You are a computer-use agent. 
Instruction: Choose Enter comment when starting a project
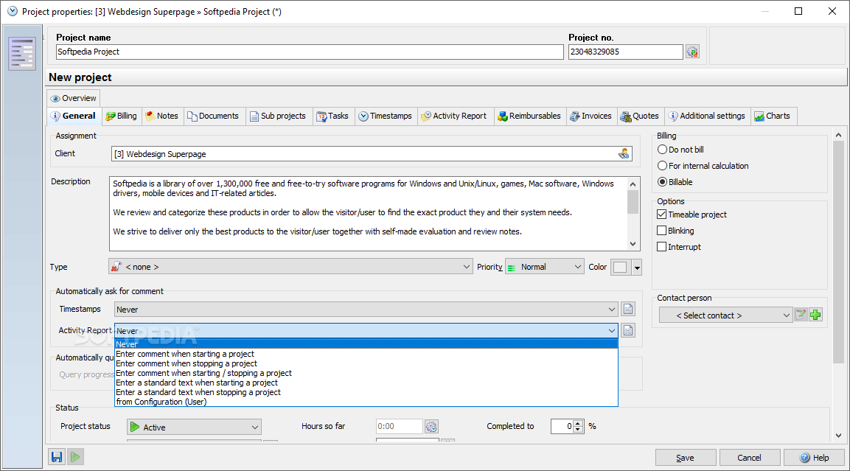[366, 354]
